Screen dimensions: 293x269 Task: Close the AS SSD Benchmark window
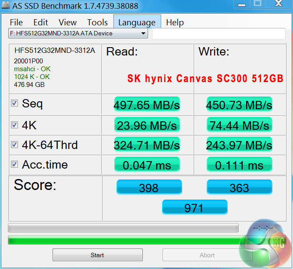pos(279,4)
